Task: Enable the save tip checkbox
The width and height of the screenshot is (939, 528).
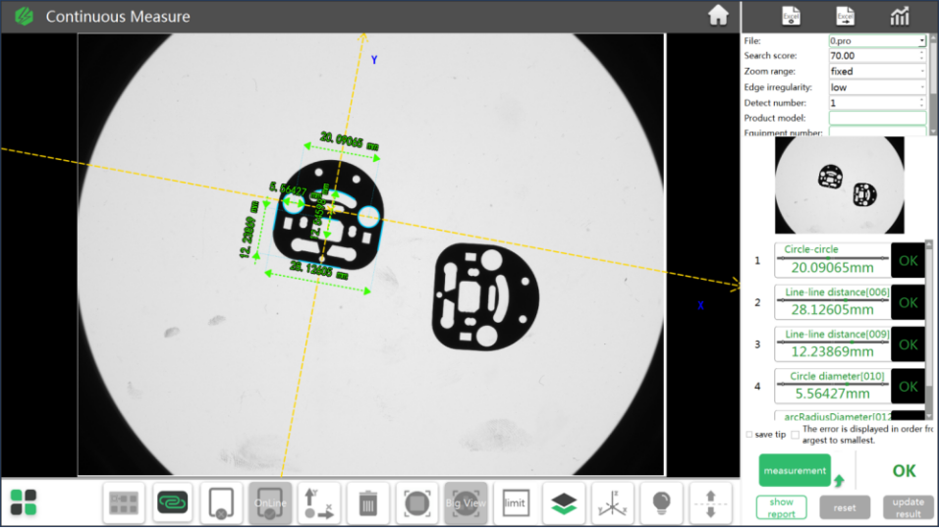Action: [749, 435]
